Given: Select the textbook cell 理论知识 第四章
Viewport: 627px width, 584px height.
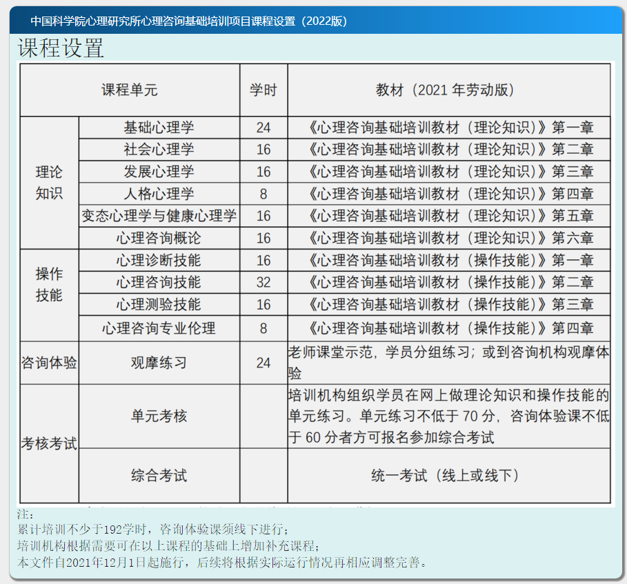Looking at the screenshot, I should pyautogui.click(x=448, y=194).
